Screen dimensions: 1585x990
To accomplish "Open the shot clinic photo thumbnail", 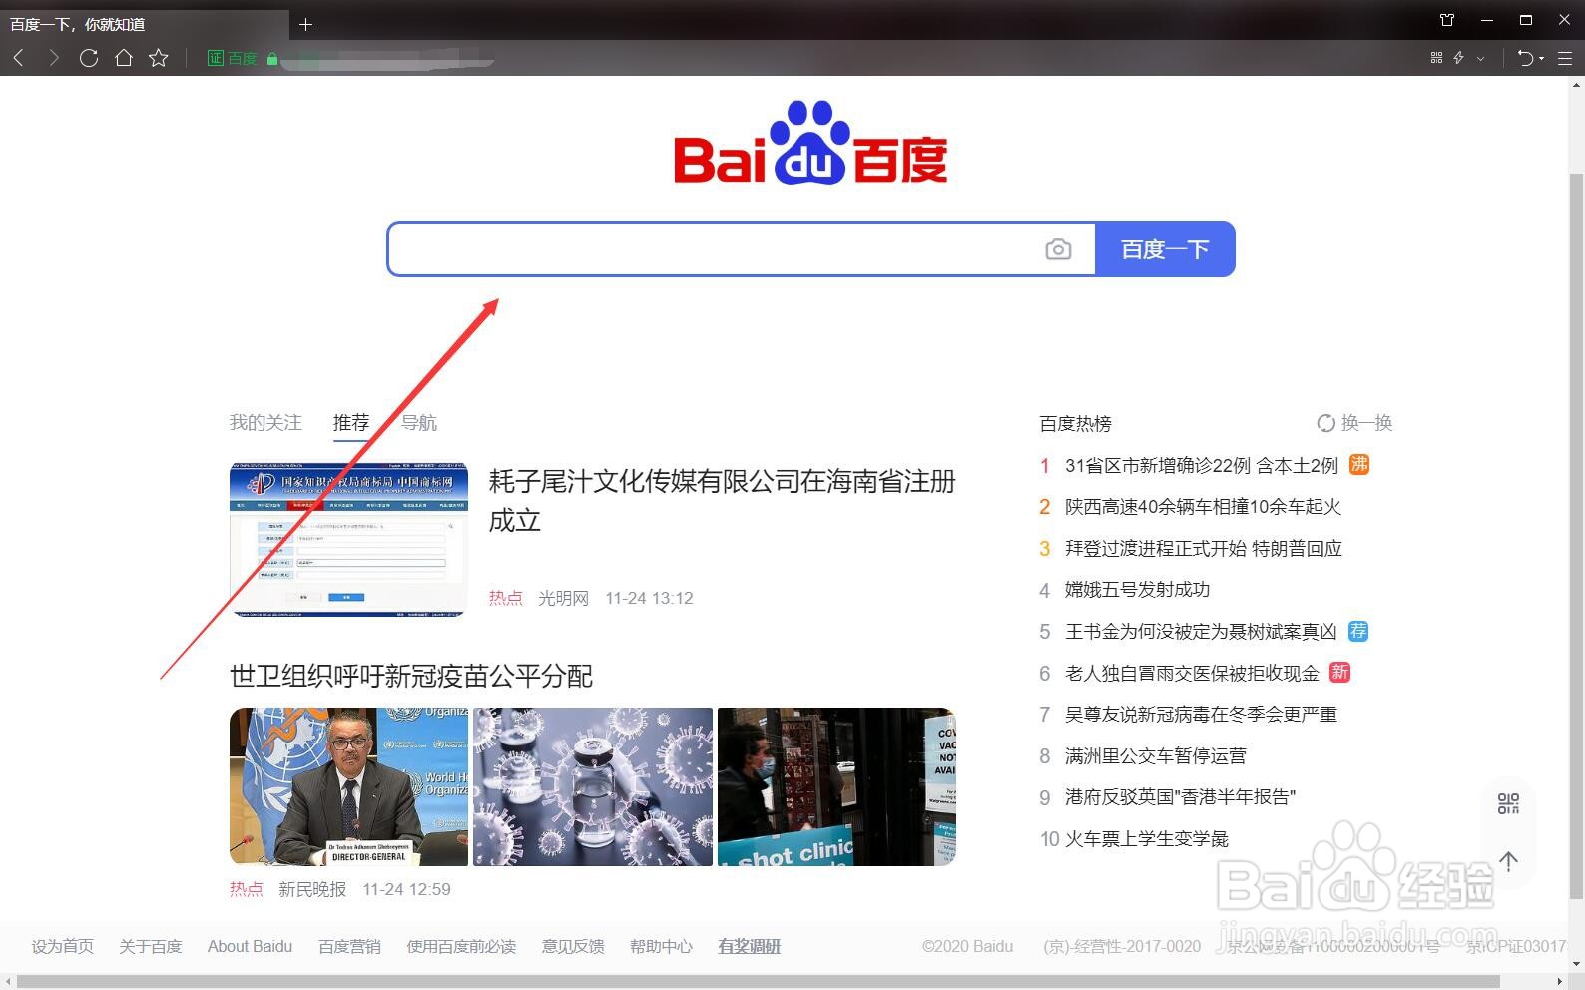I will coord(836,786).
